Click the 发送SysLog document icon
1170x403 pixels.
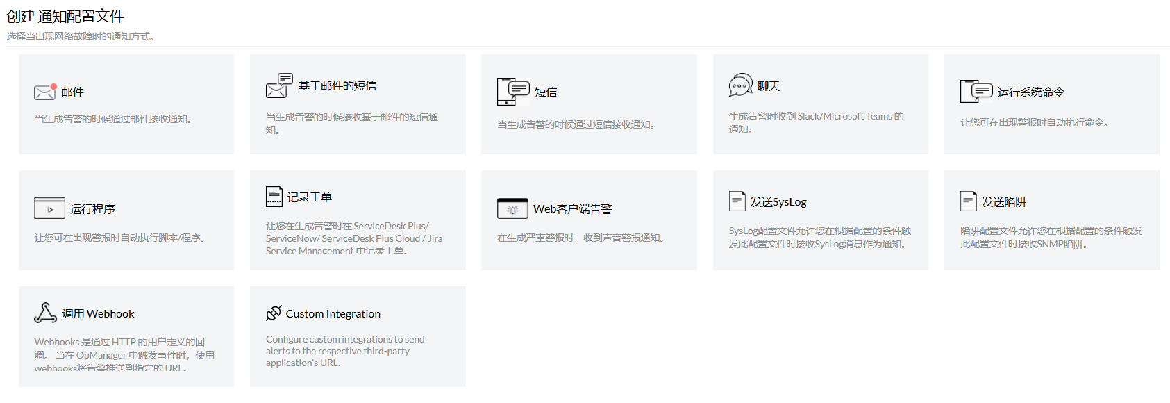point(737,201)
